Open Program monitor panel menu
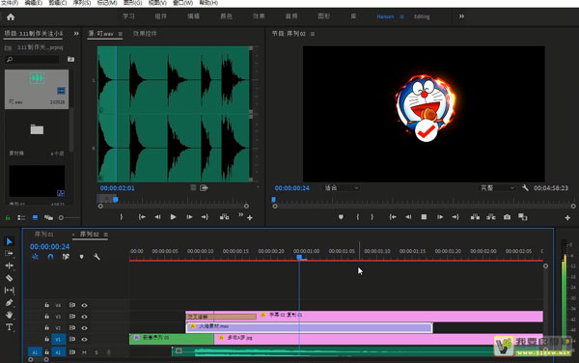 (313, 34)
